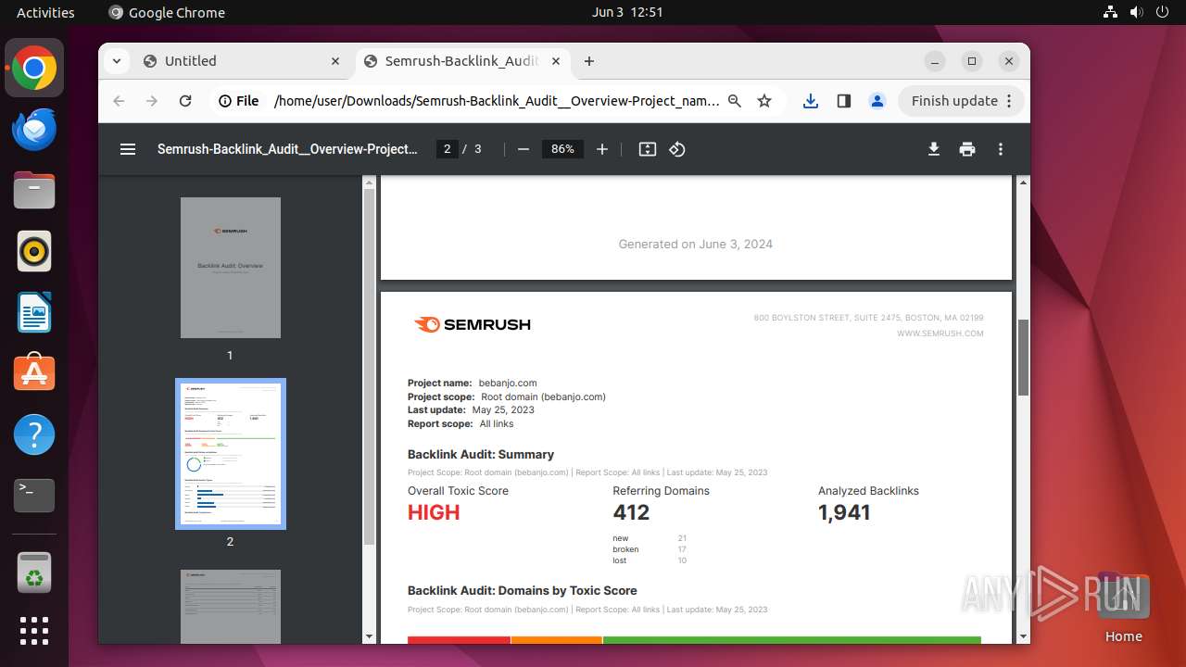Open page 3 thumbnail
This screenshot has width=1186, height=667.
(231, 607)
